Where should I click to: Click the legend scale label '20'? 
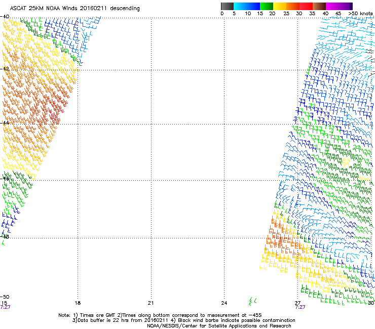click(272, 14)
